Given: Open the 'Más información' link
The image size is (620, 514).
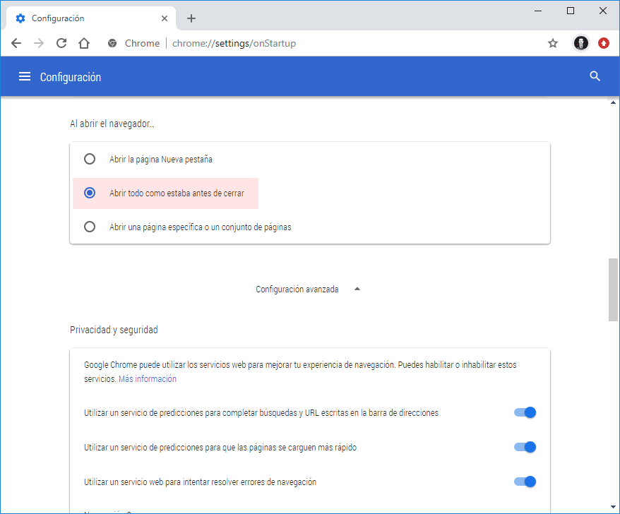Looking at the screenshot, I should (x=148, y=379).
